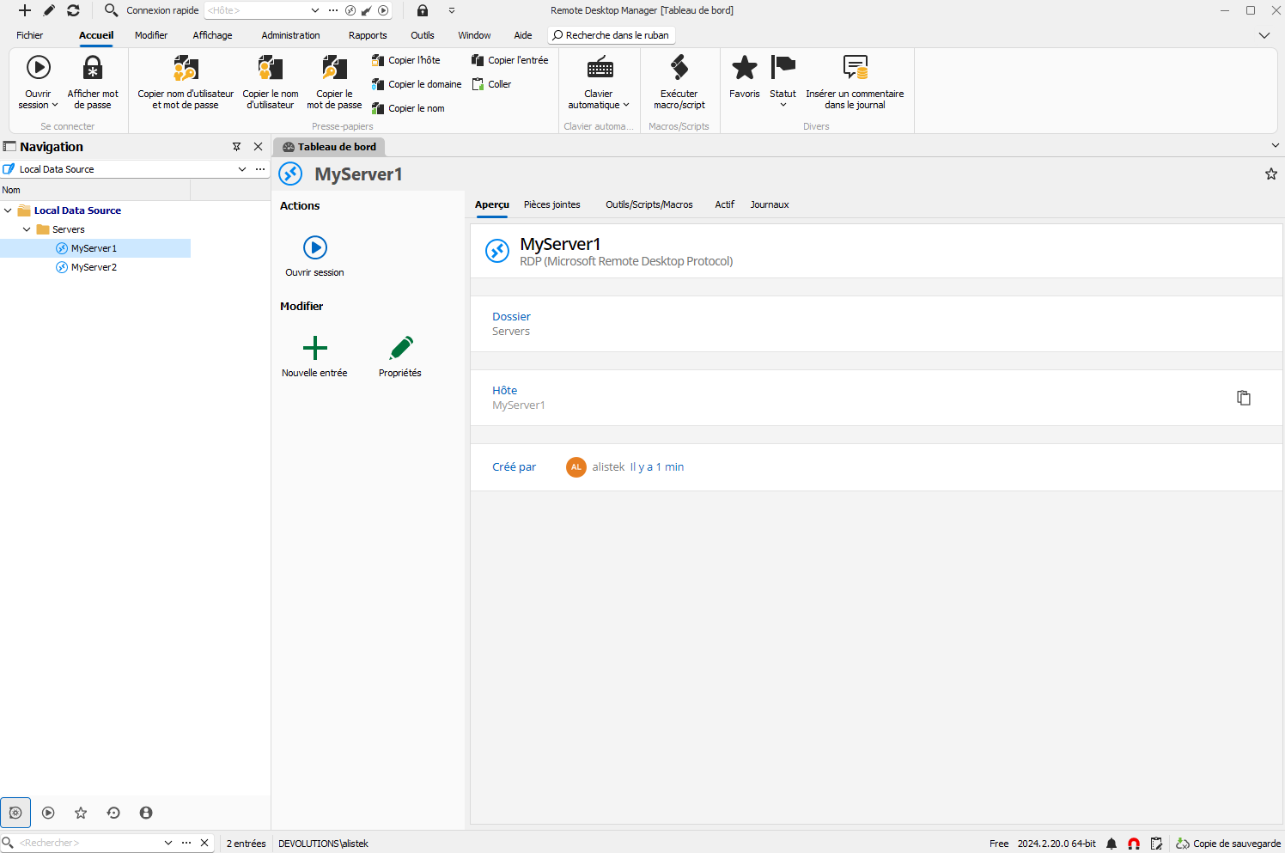Image resolution: width=1285 pixels, height=853 pixels.
Task: Open the Aide ribbon tab
Action: pyautogui.click(x=523, y=35)
